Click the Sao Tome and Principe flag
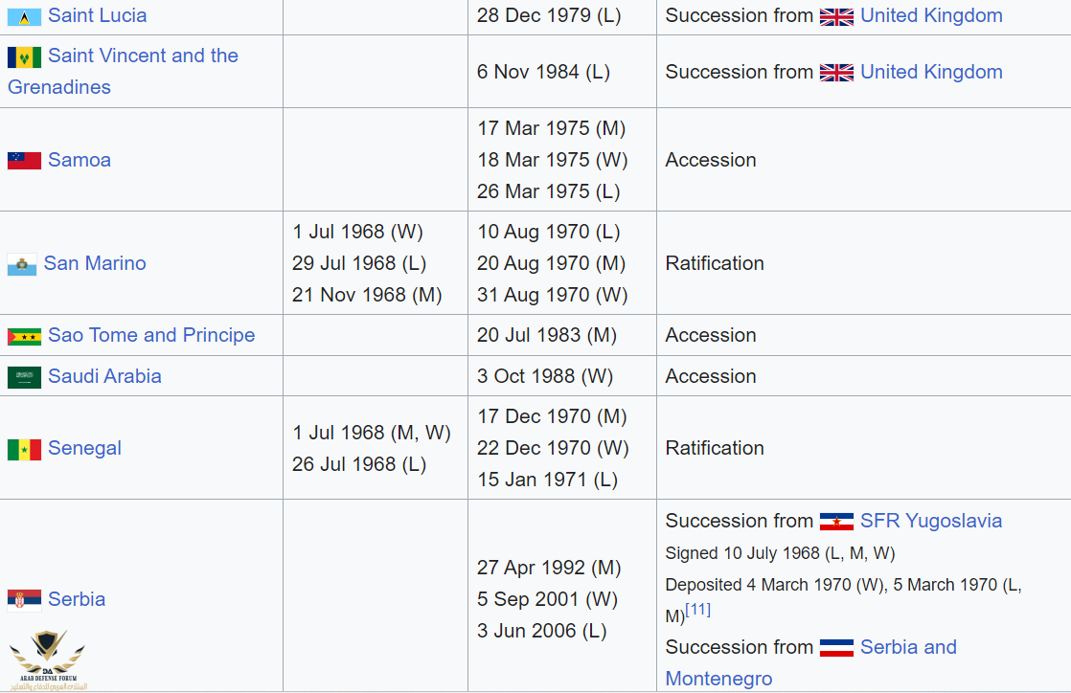 [x=24, y=336]
